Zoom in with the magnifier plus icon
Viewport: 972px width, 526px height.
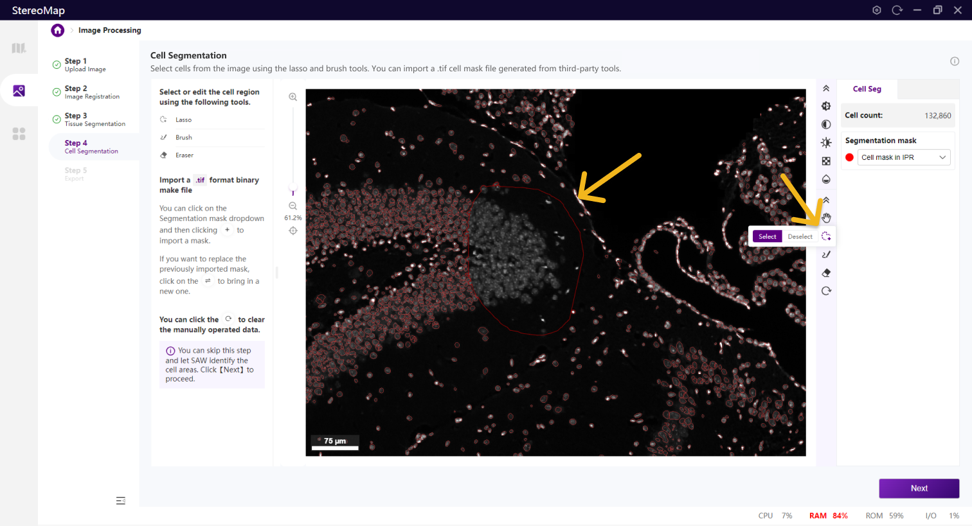pyautogui.click(x=293, y=97)
